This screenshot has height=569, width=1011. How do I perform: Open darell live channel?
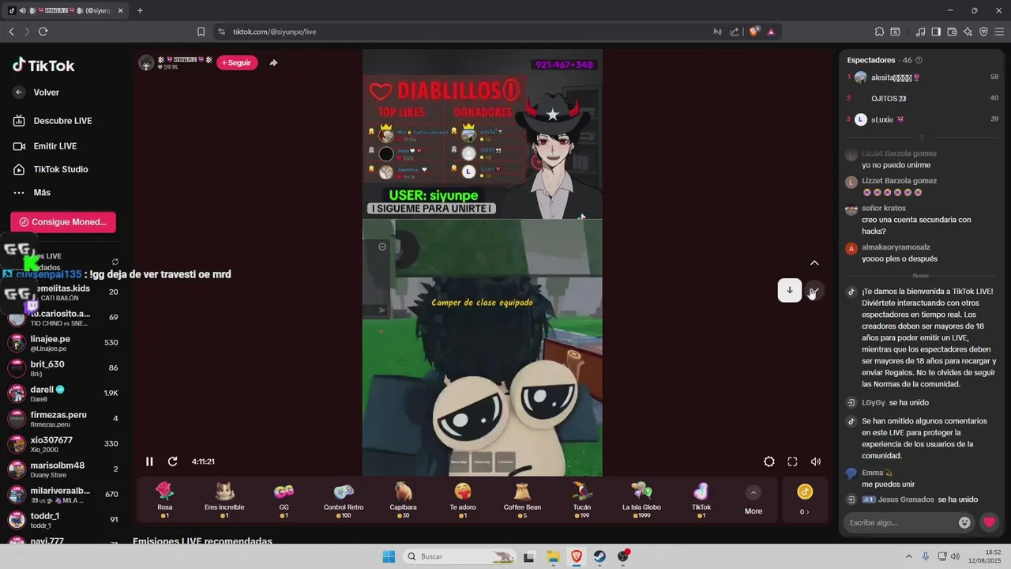[62, 394]
